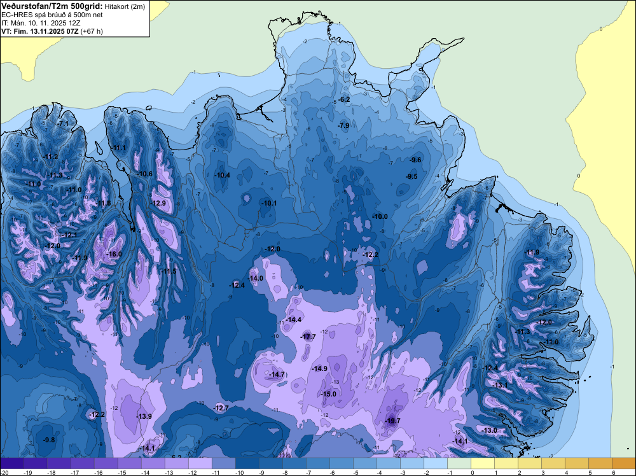Click the -9.6 temperature label
This screenshot has height=476, width=636.
coord(415,160)
